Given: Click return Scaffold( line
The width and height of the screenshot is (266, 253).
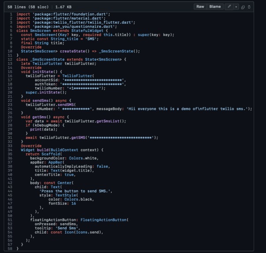Looking at the screenshot, I should pyautogui.click(x=44, y=154).
